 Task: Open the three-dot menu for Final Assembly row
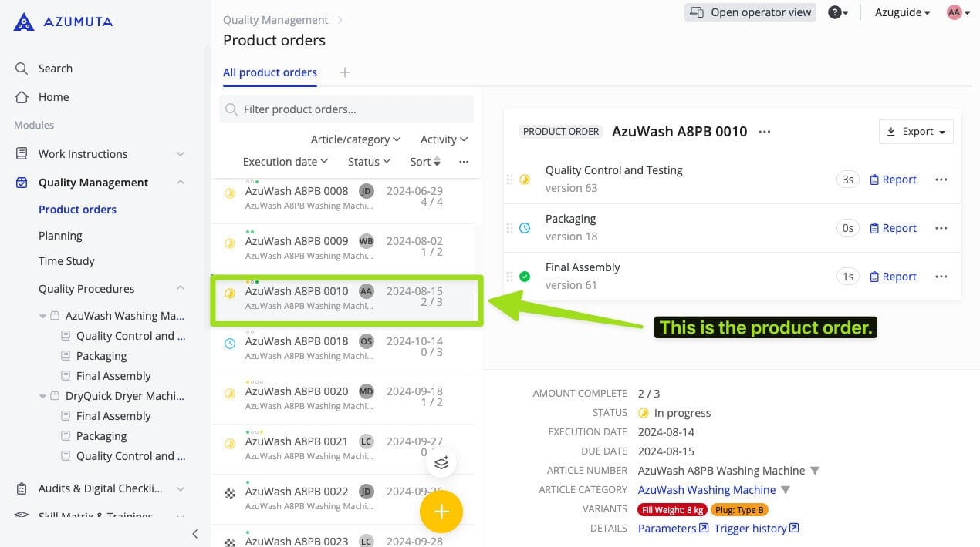click(941, 277)
